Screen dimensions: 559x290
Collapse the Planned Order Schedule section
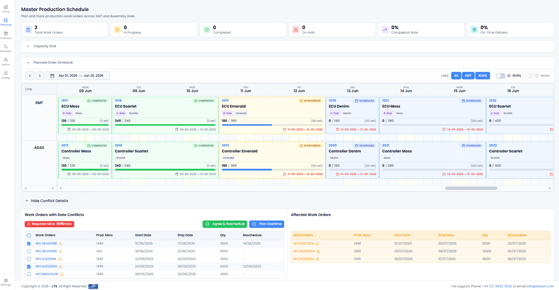288,63
